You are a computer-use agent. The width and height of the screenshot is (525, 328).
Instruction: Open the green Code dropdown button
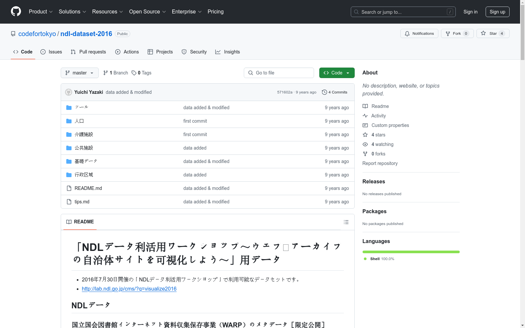[337, 73]
